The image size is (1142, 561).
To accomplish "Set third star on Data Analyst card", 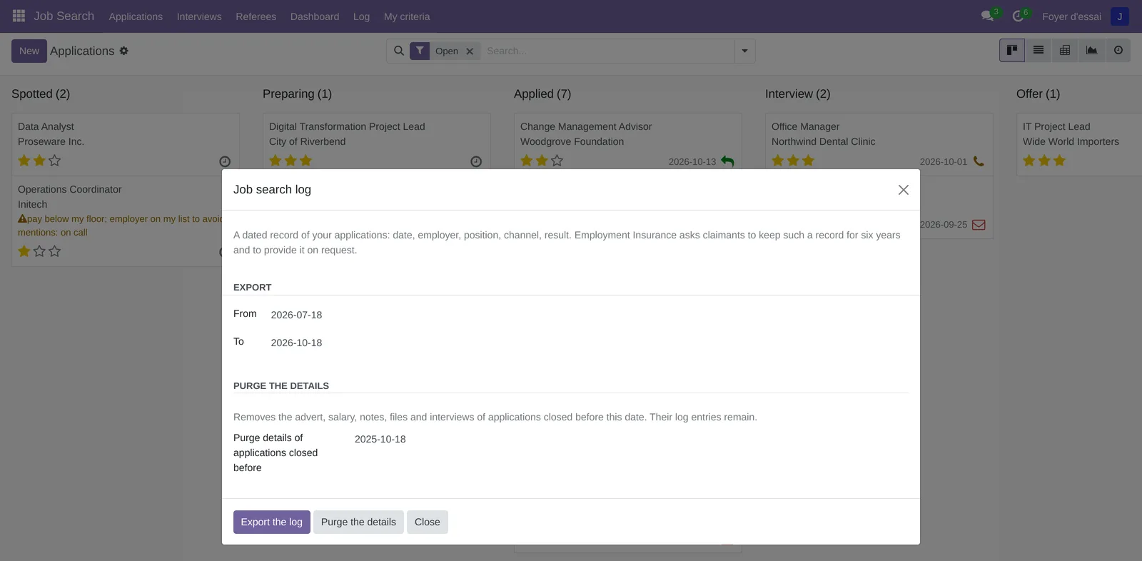I will pyautogui.click(x=55, y=161).
